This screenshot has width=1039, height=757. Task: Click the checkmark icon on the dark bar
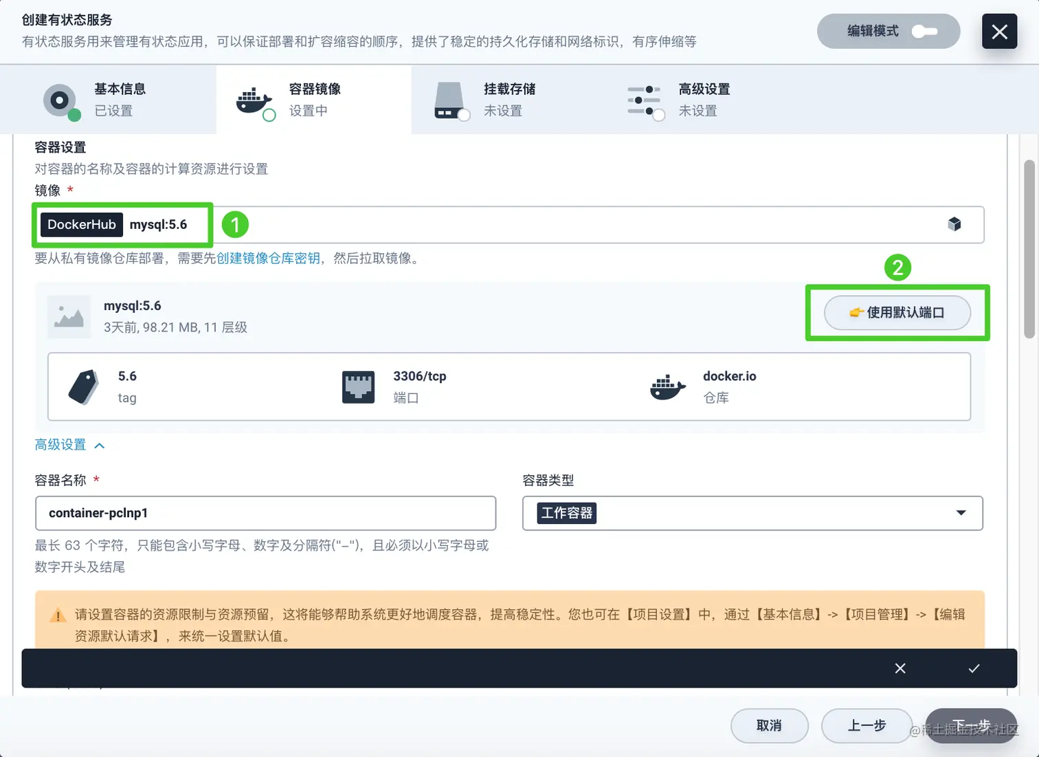coord(974,668)
